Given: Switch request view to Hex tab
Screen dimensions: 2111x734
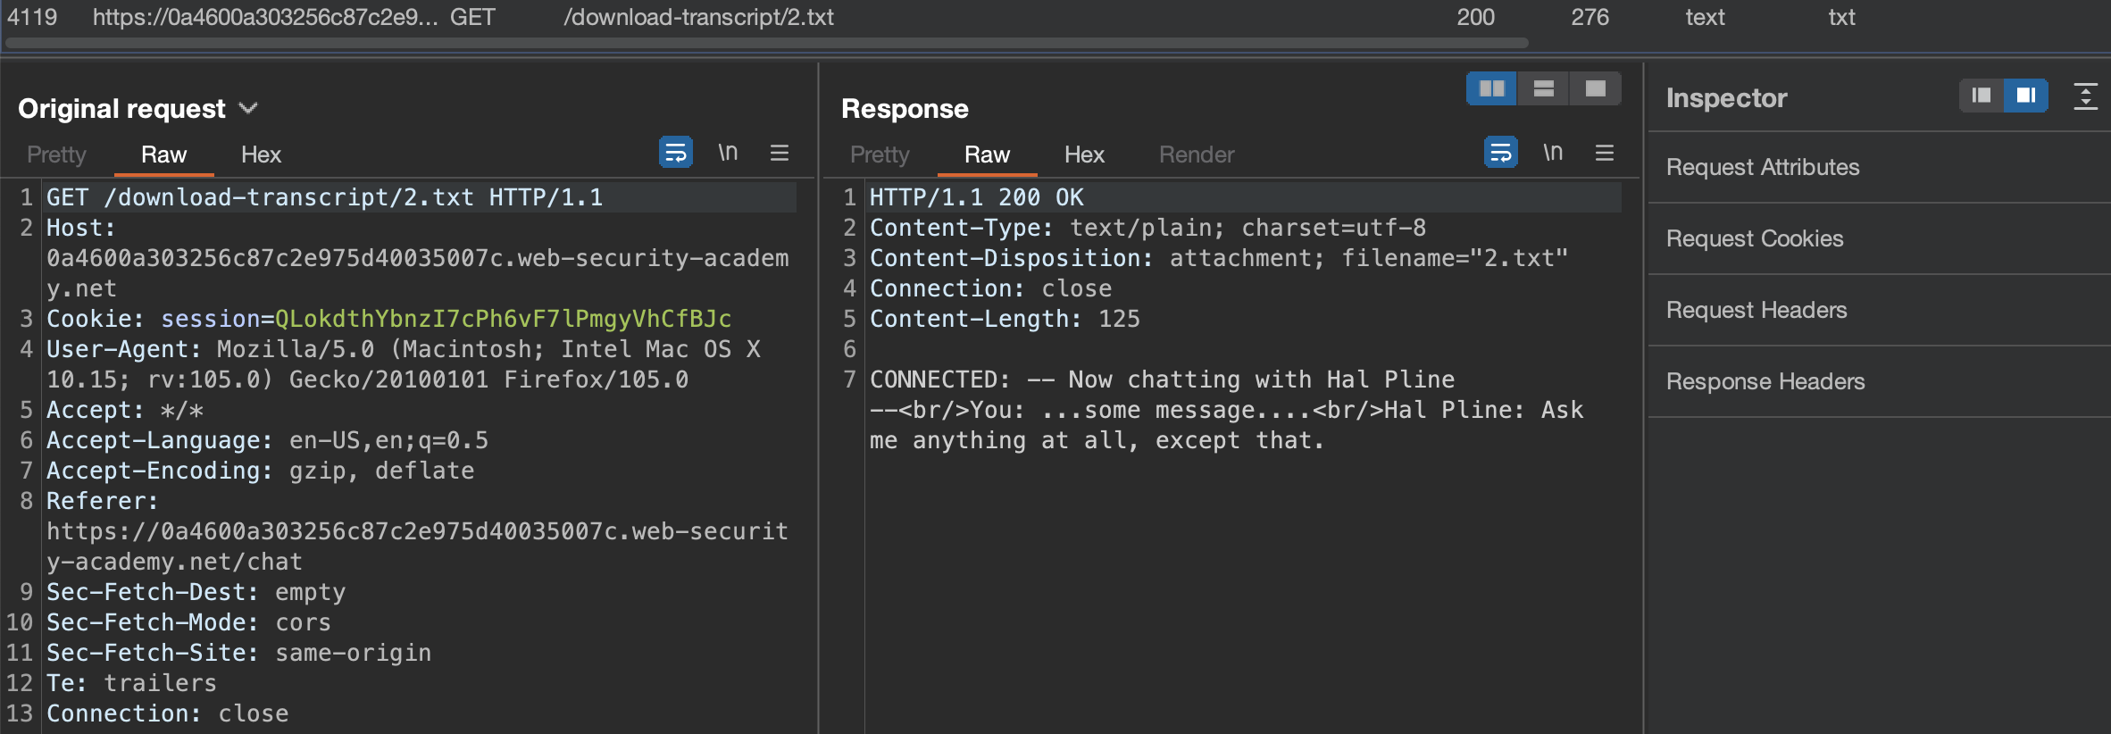Looking at the screenshot, I should tap(261, 154).
